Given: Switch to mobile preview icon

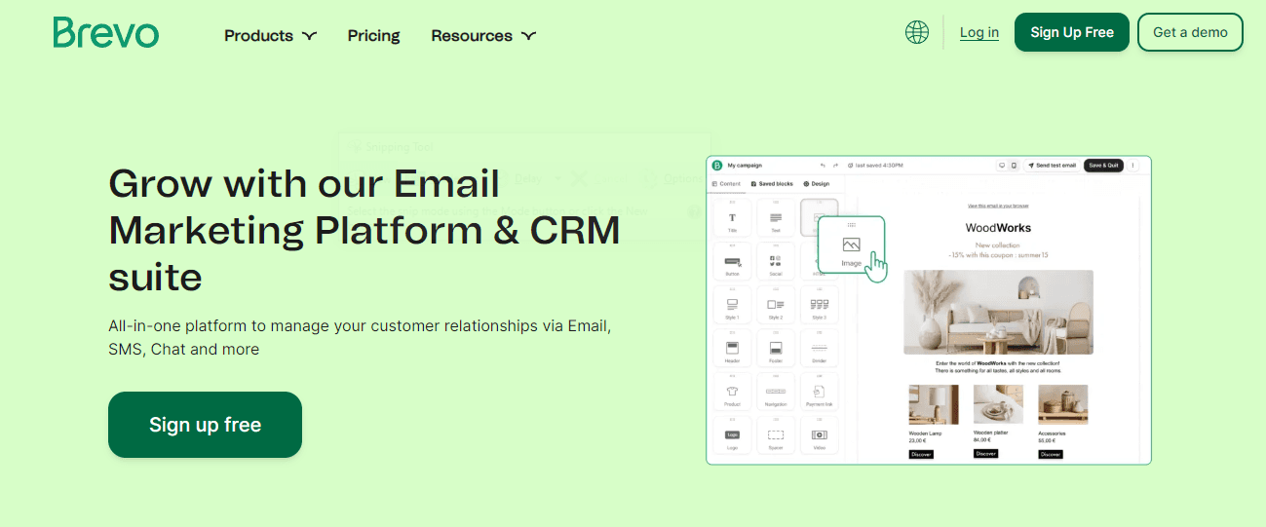Looking at the screenshot, I should point(1014,166).
